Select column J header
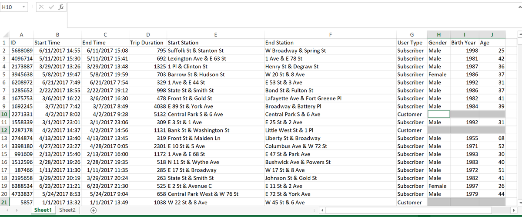The height and width of the screenshot is (217, 522). click(x=492, y=34)
